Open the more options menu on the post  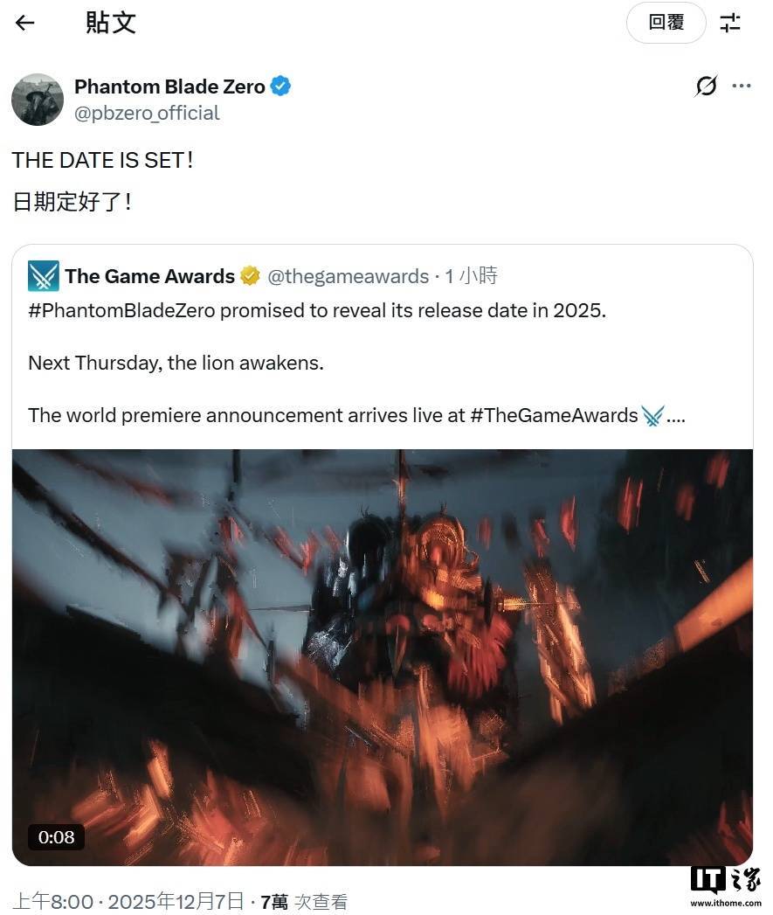point(742,86)
